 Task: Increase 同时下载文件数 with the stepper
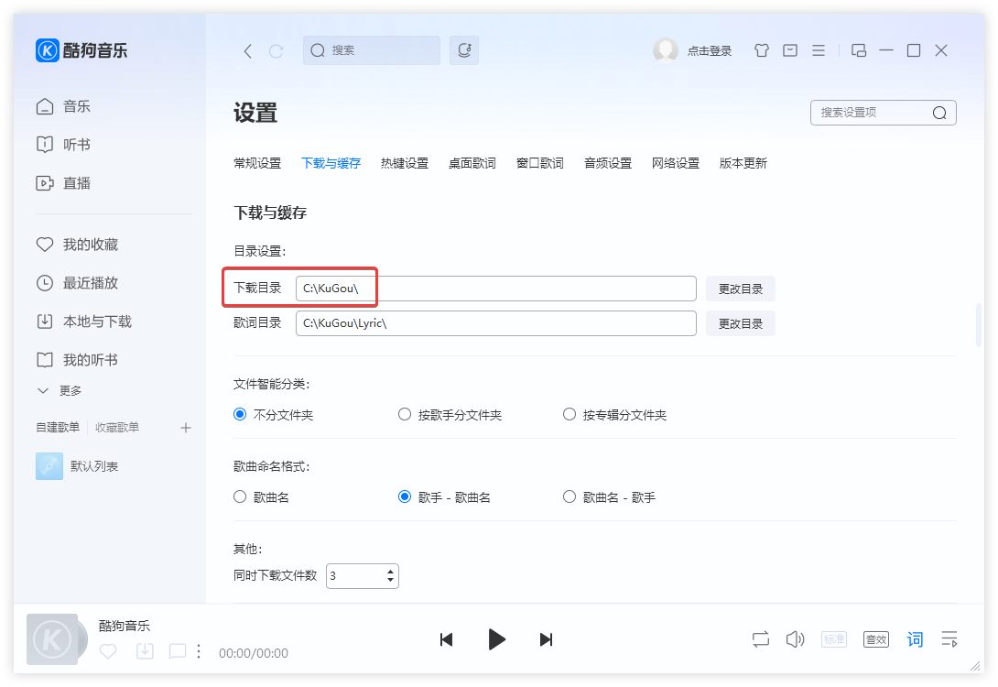point(390,571)
